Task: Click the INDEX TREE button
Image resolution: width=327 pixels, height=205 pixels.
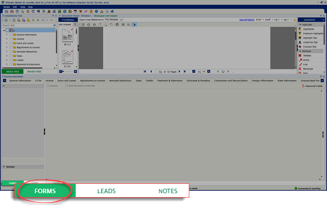Action: (12, 71)
